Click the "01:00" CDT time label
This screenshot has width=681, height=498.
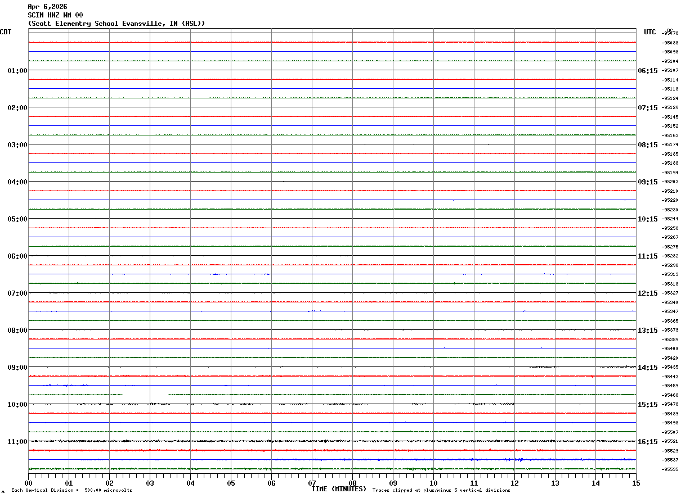(x=17, y=71)
